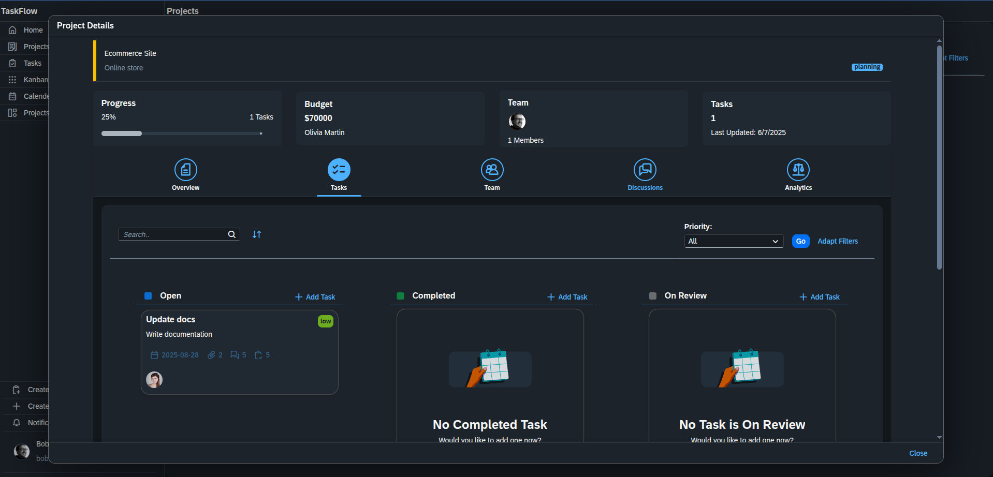The image size is (993, 477).
Task: Close the Project Details dialog
Action: pyautogui.click(x=918, y=453)
